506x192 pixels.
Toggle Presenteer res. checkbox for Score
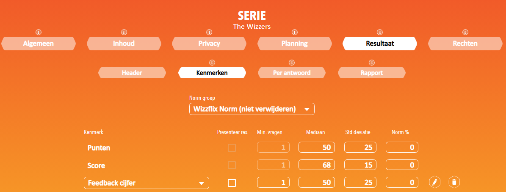coord(232,166)
